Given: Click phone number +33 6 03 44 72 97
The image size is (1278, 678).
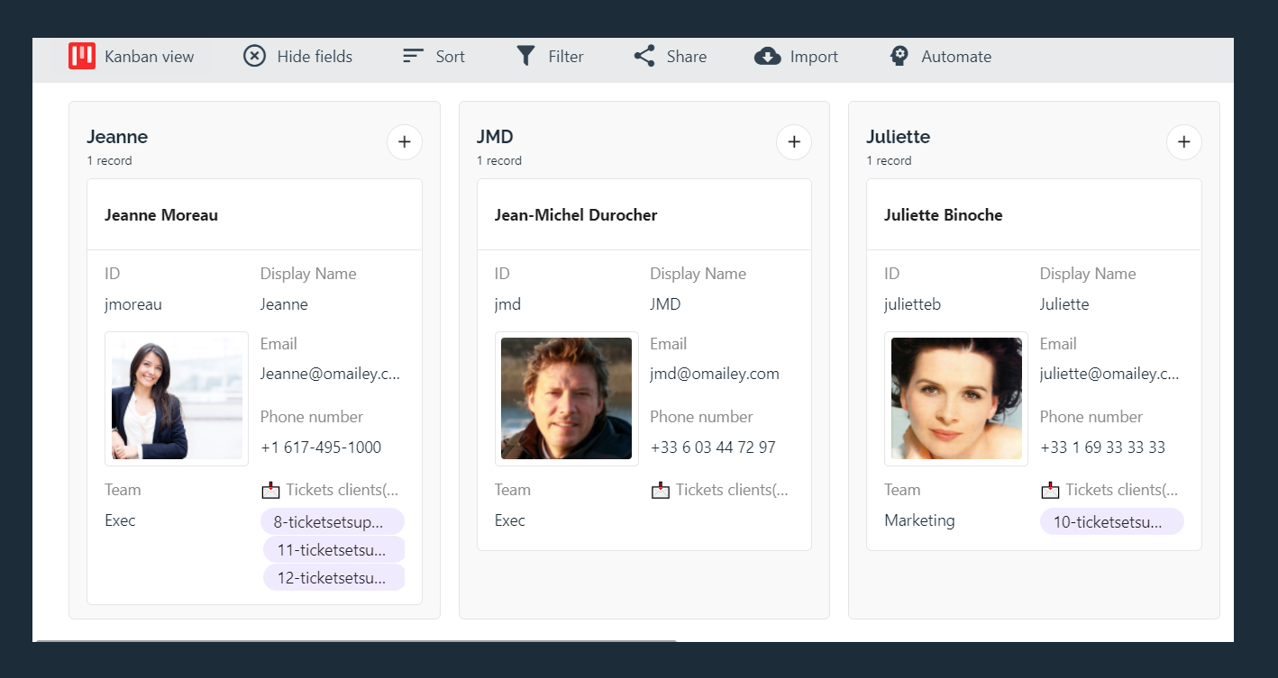Looking at the screenshot, I should pos(713,447).
